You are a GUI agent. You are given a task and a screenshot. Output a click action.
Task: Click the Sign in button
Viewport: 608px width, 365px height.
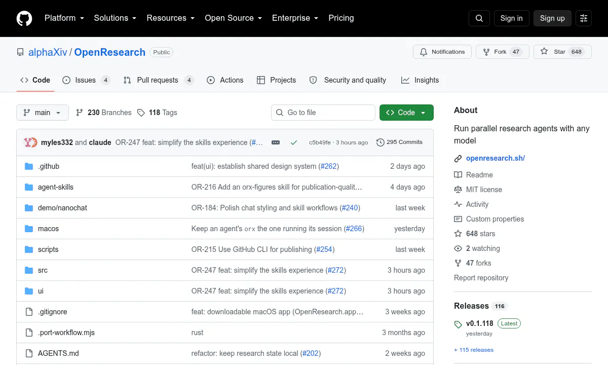click(511, 18)
